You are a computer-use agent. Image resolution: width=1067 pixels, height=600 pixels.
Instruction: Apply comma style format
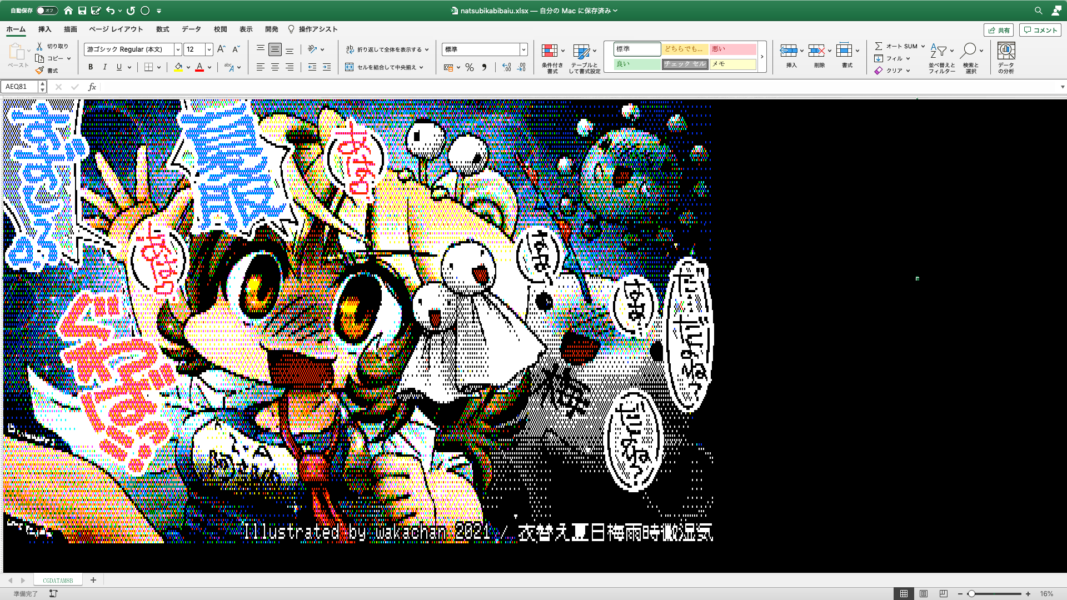click(485, 67)
